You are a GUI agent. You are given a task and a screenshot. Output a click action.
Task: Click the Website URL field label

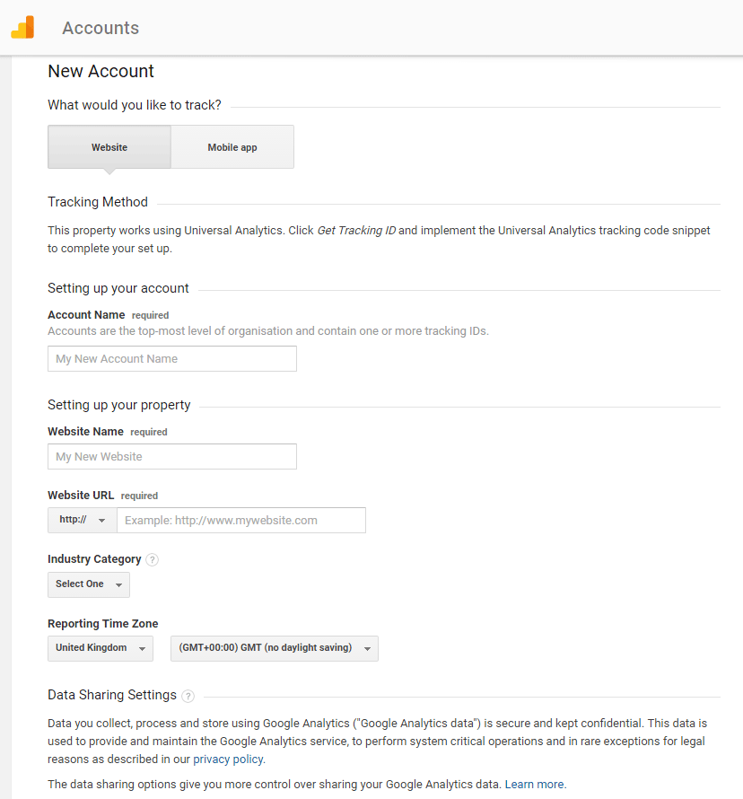tap(81, 496)
